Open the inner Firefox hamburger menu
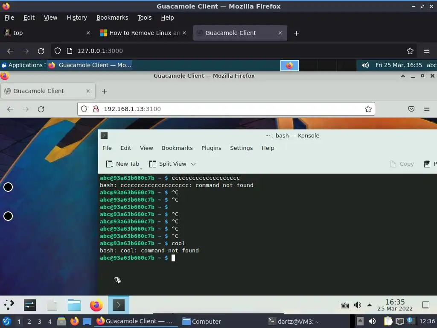The height and width of the screenshot is (328, 437). pos(426,109)
